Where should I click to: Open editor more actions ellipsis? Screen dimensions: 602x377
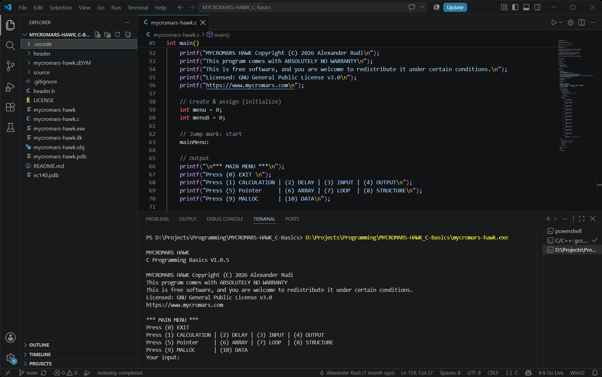click(593, 22)
